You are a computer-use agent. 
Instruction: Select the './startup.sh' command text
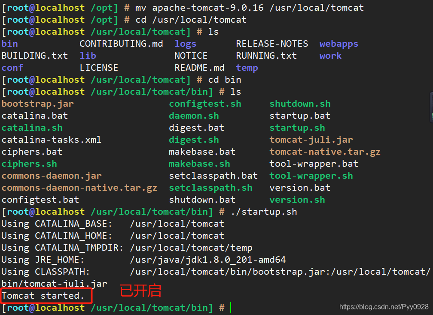tap(264, 212)
